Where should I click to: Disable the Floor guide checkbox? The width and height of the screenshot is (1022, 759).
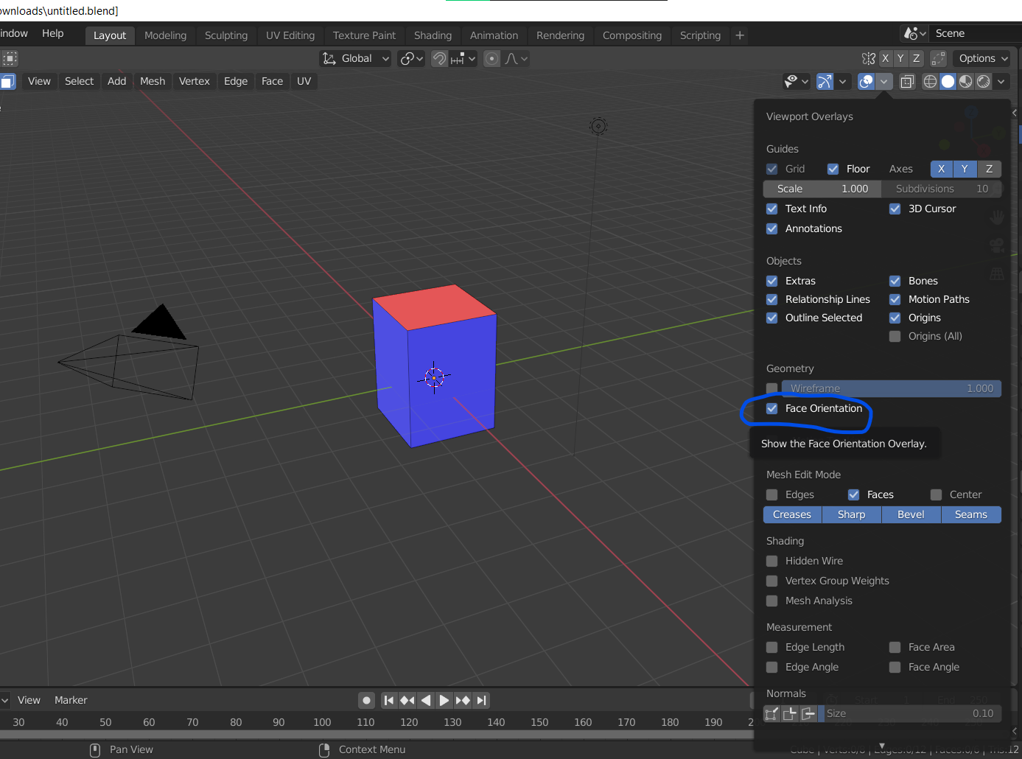tap(833, 169)
